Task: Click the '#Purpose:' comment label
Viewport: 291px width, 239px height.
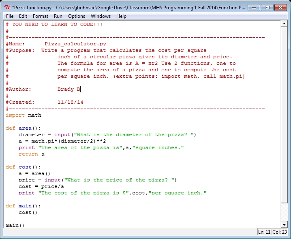Action: click(x=20, y=51)
